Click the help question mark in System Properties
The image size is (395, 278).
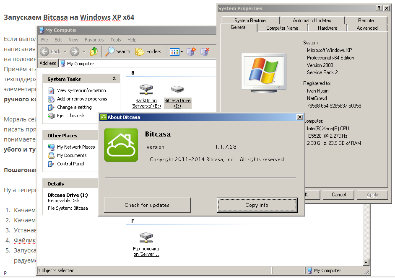pyautogui.click(x=379, y=8)
